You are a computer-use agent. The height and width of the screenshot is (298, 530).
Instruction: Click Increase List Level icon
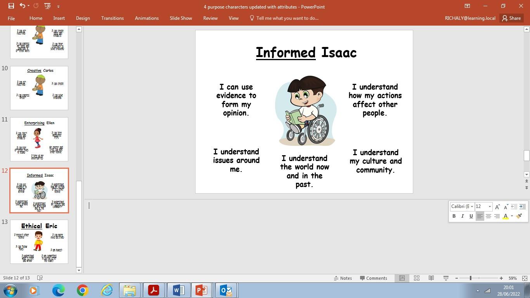[x=522, y=206]
